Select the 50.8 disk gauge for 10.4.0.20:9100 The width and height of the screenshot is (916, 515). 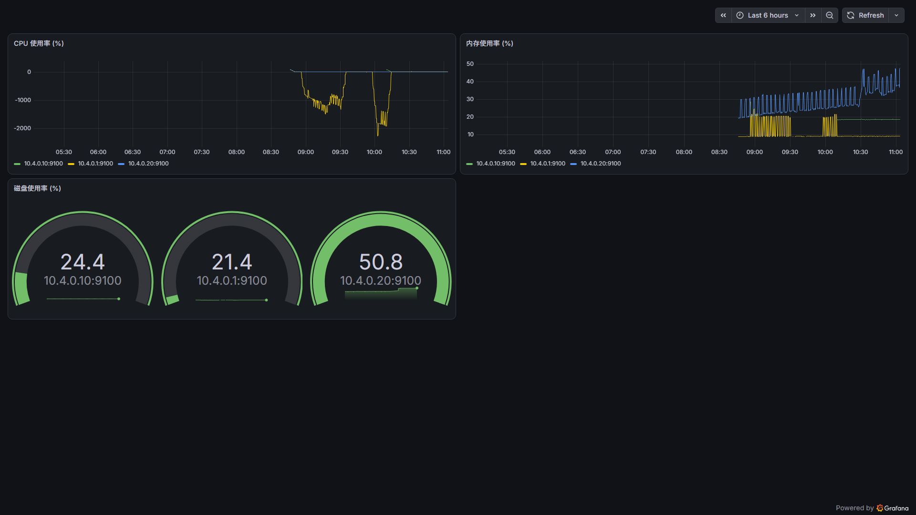pyautogui.click(x=381, y=259)
